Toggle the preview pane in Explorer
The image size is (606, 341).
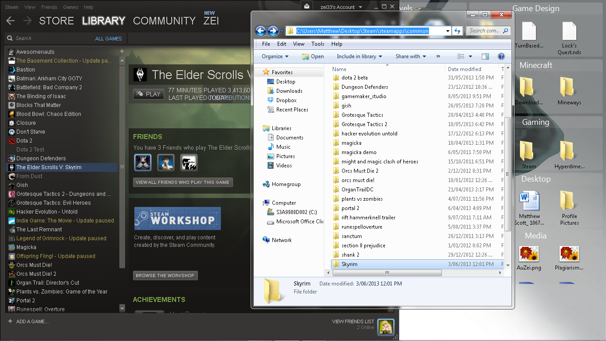point(485,56)
